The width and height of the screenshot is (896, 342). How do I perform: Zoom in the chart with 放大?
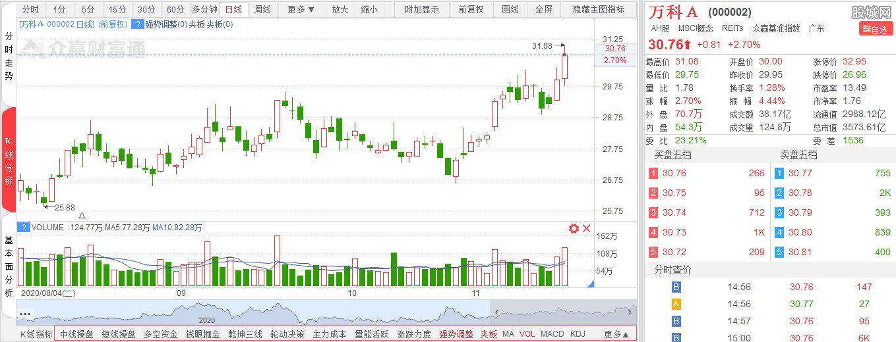click(x=340, y=9)
